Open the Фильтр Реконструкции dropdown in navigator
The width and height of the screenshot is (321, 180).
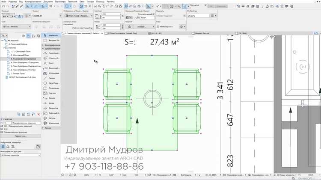click(21, 155)
